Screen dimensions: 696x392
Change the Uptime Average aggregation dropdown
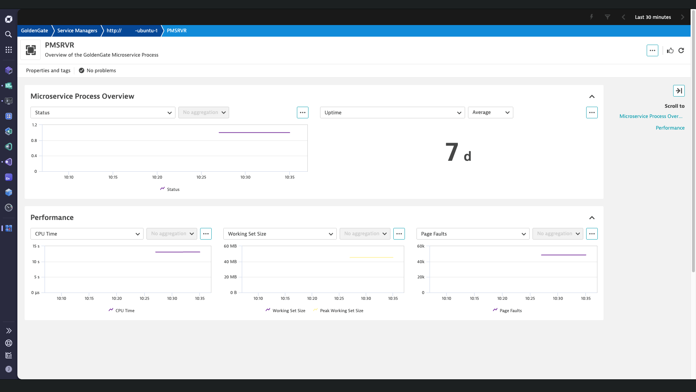(490, 113)
